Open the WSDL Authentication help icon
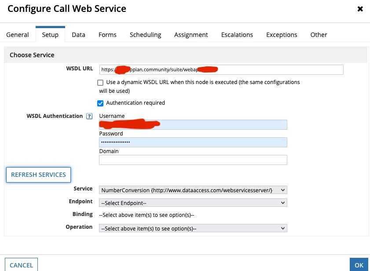370x271 pixels. (89, 116)
